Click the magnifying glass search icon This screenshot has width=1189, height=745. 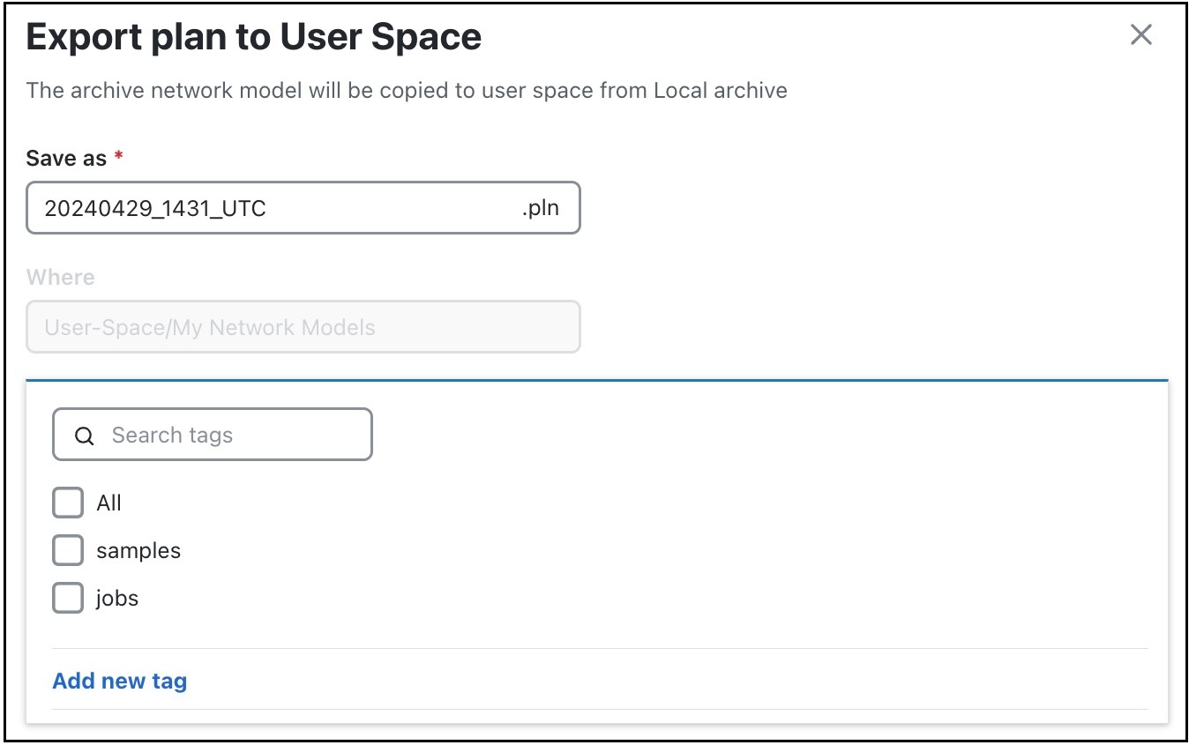click(84, 435)
